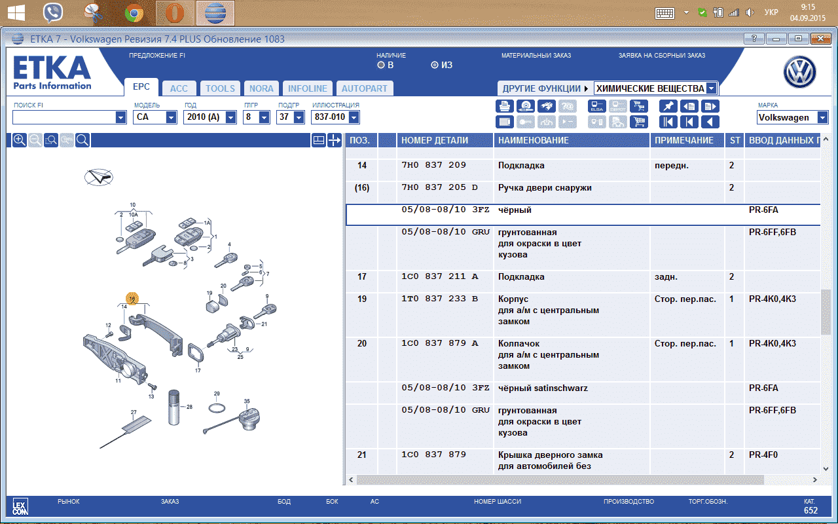Expand the Марка dropdown set to Volkswagen
The image size is (838, 524).
822,118
